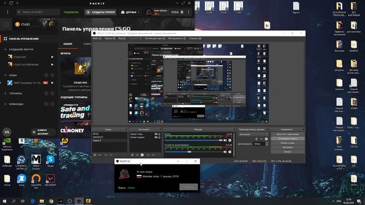Move the OBS scene down
Screen dimensions: 365x205
point(111,155)
